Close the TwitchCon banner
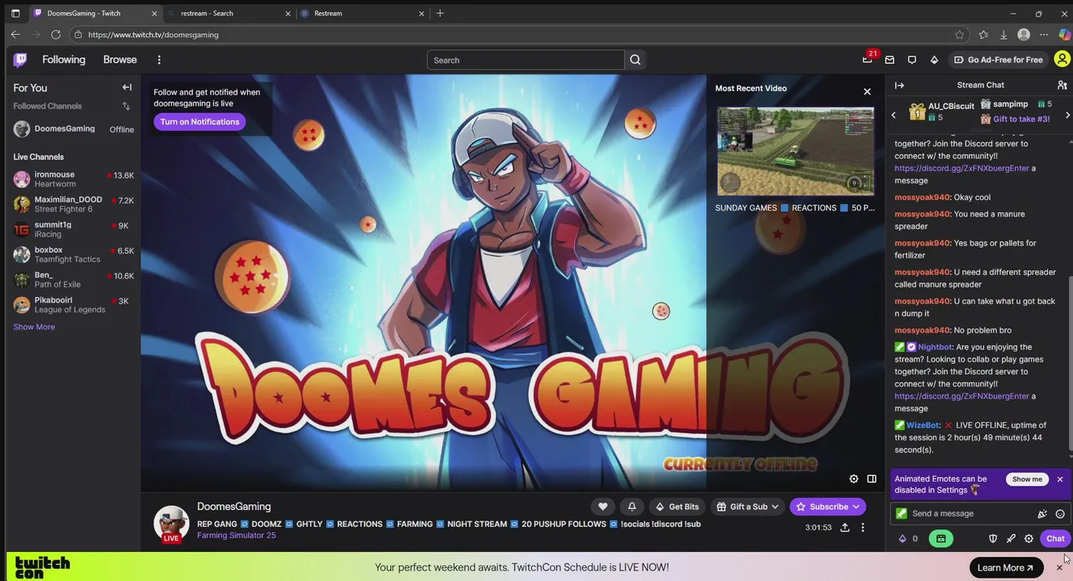This screenshot has width=1073, height=581. pos(1059,567)
